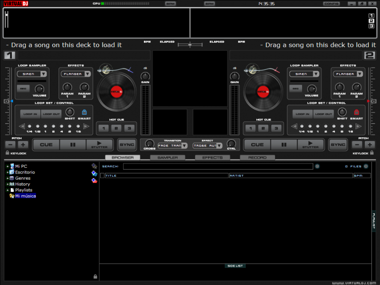
Task: Sort the file list by Artist column
Action: [x=291, y=176]
